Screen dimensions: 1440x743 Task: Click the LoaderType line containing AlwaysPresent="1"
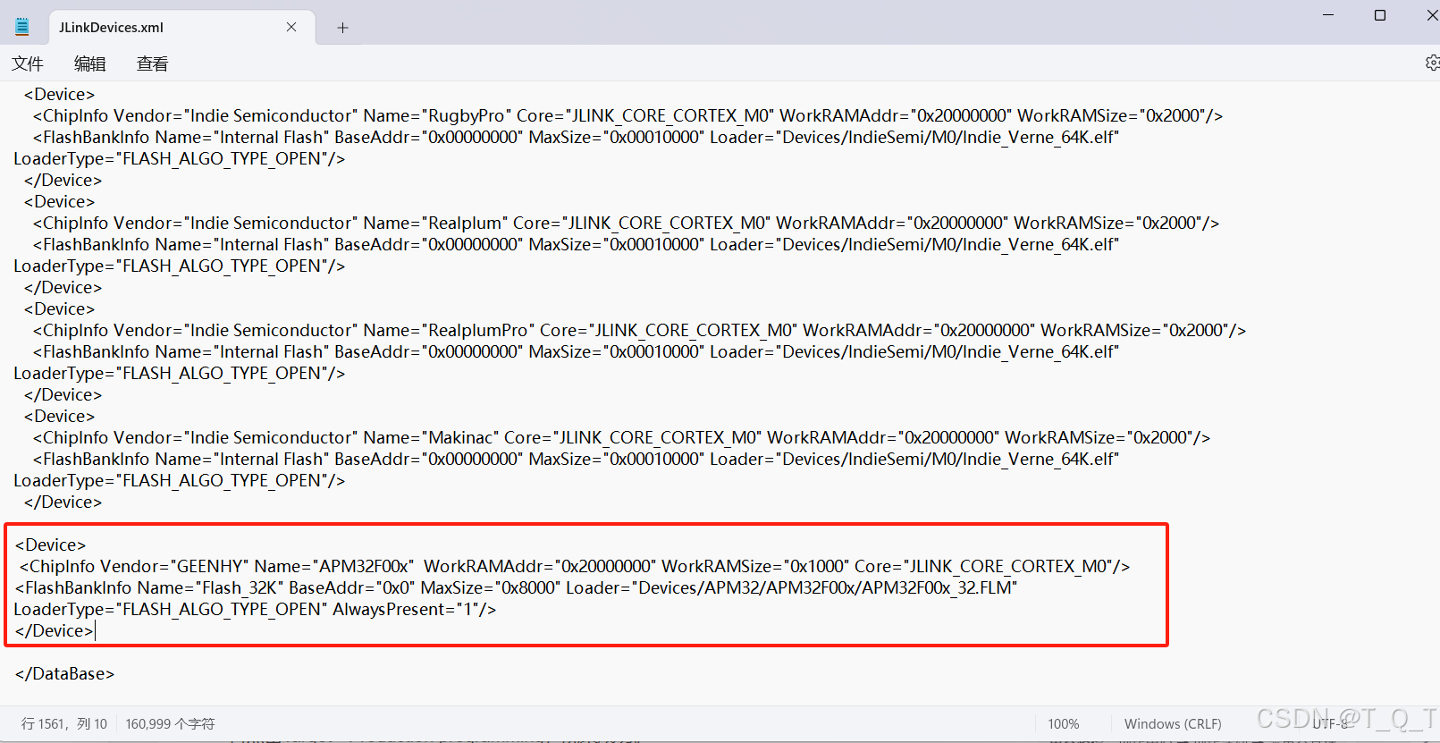click(x=255, y=610)
